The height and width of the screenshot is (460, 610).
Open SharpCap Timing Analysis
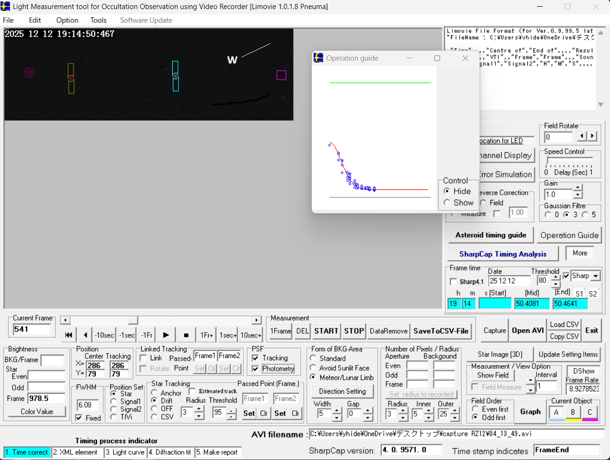503,254
